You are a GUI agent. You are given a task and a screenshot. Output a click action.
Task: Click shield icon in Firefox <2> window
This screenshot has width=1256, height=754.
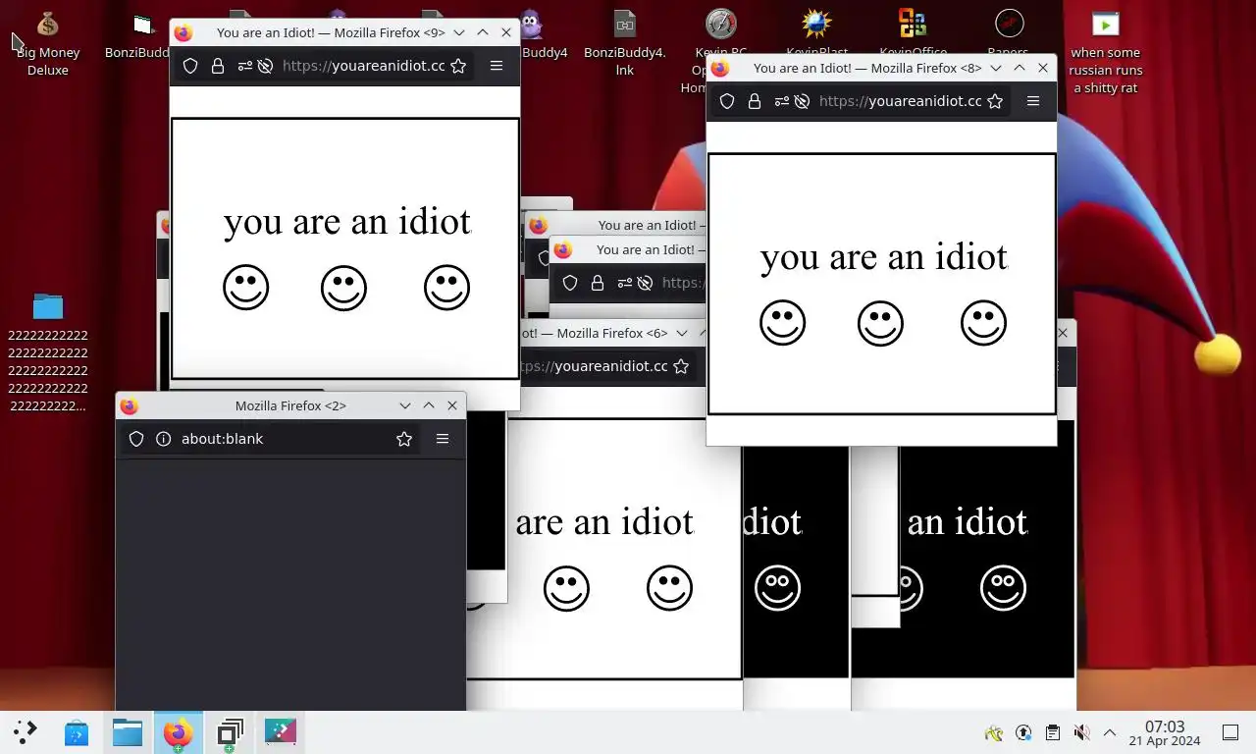[x=136, y=439]
